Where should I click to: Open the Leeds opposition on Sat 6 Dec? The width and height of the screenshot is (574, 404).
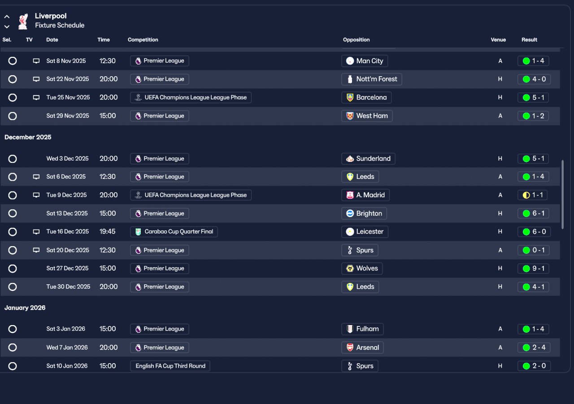coord(360,177)
